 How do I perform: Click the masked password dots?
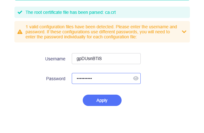pyautogui.click(x=84, y=78)
